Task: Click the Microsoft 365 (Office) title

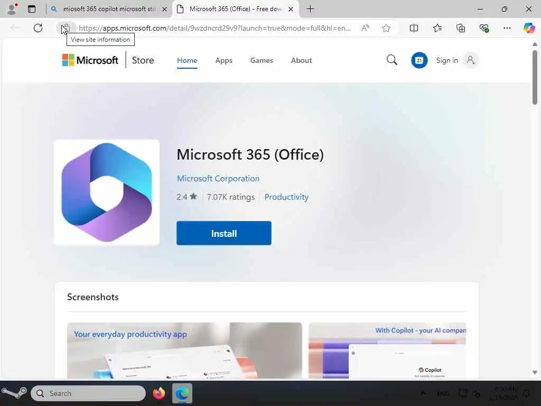Action: pyautogui.click(x=250, y=155)
